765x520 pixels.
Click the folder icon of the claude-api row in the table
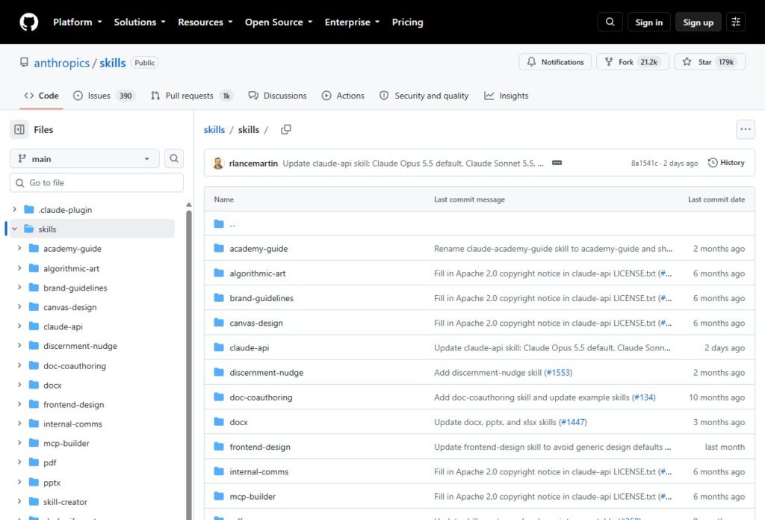tap(219, 348)
